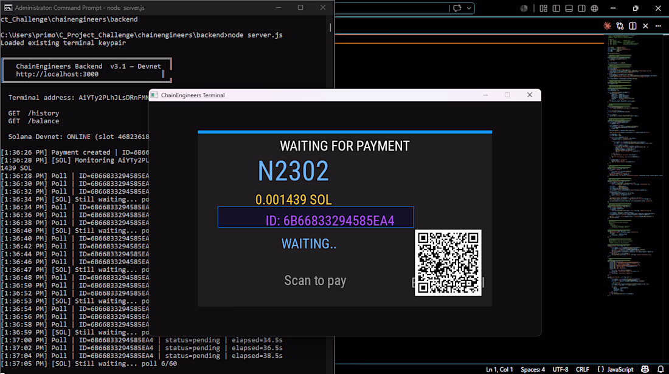669x374 pixels.
Task: Close the ChainEngineers Terminal window
Action: (x=530, y=95)
